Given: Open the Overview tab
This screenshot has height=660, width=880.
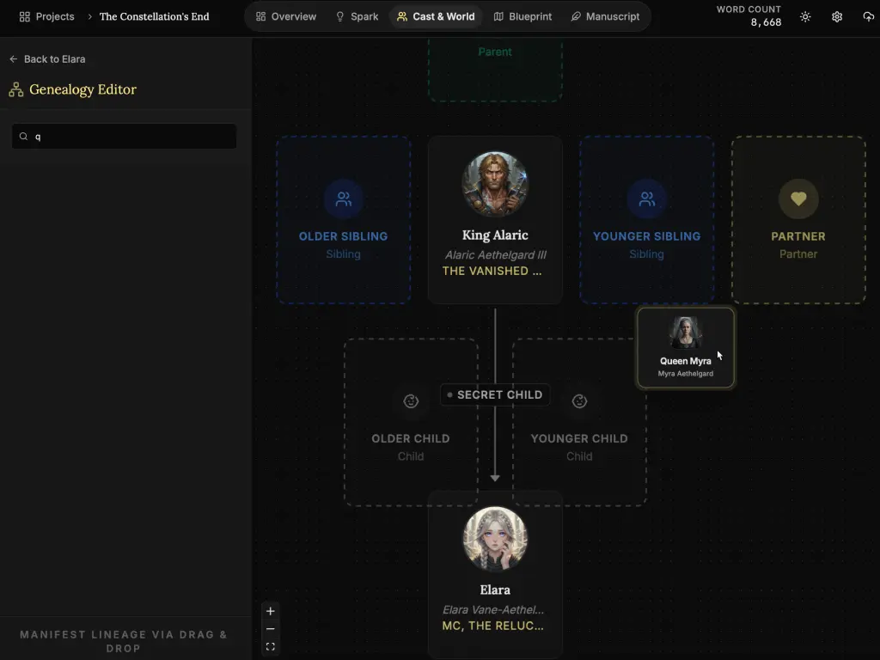Looking at the screenshot, I should pyautogui.click(x=286, y=16).
